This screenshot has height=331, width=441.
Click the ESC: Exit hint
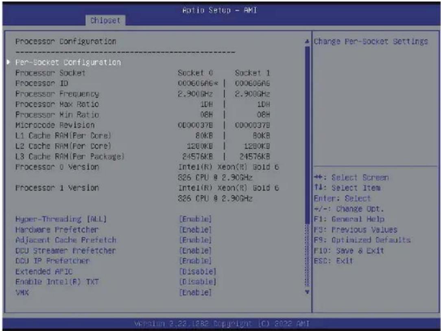coord(333,261)
